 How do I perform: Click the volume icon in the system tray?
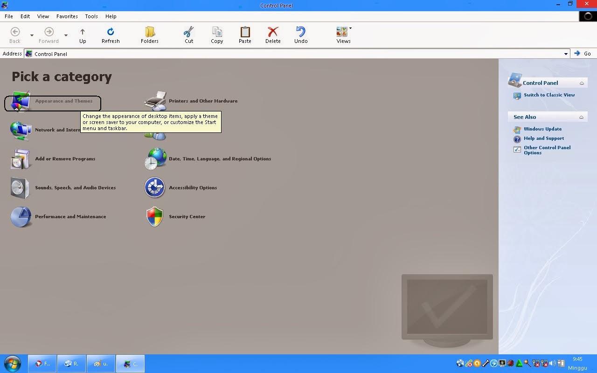click(553, 363)
